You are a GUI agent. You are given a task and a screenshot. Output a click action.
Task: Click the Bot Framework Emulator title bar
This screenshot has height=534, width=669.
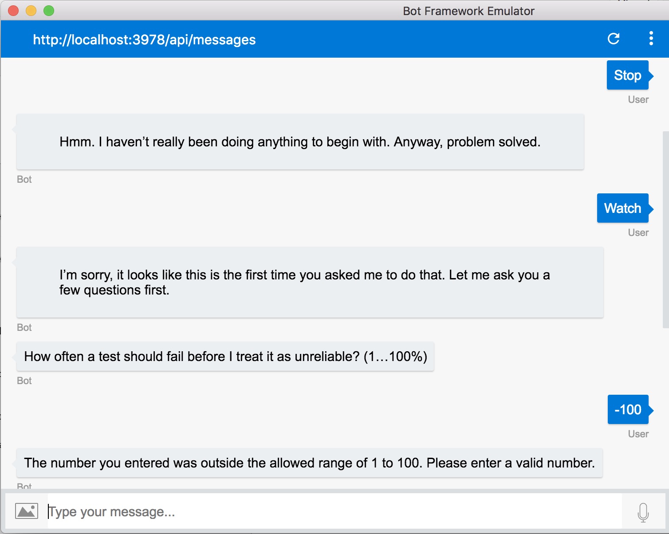tap(468, 11)
